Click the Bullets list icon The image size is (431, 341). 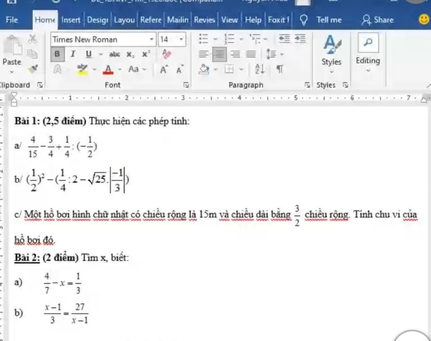click(204, 39)
